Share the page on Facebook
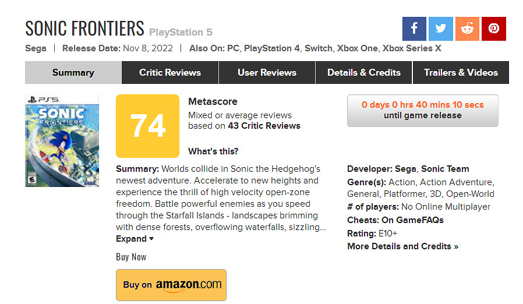This screenshot has width=523, height=304. pos(414,29)
